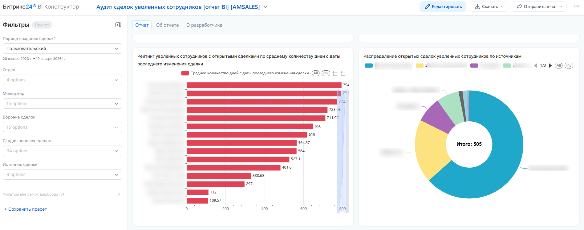Viewport: 584px width, 230px height.
Task: Click the 481.6 bar value label
Action: pyautogui.click(x=287, y=167)
